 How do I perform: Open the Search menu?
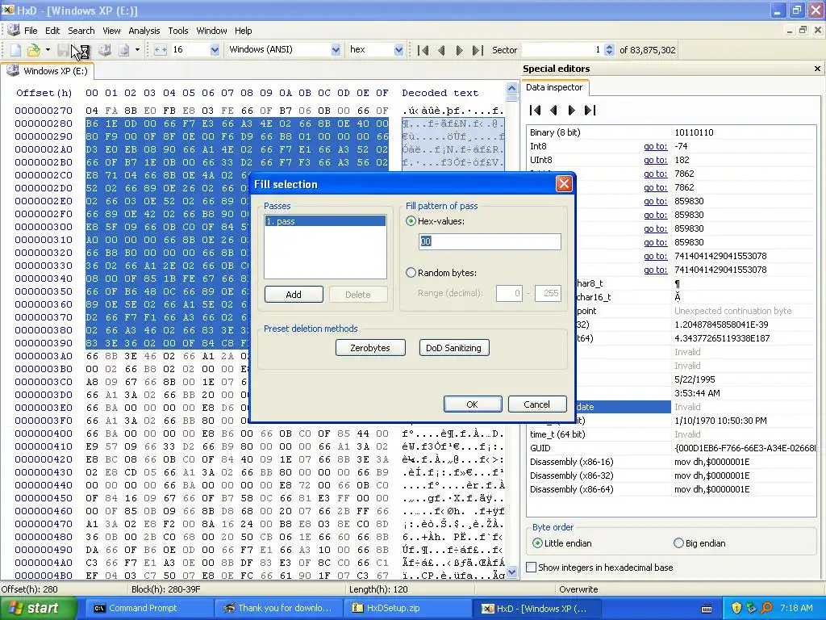click(x=81, y=31)
